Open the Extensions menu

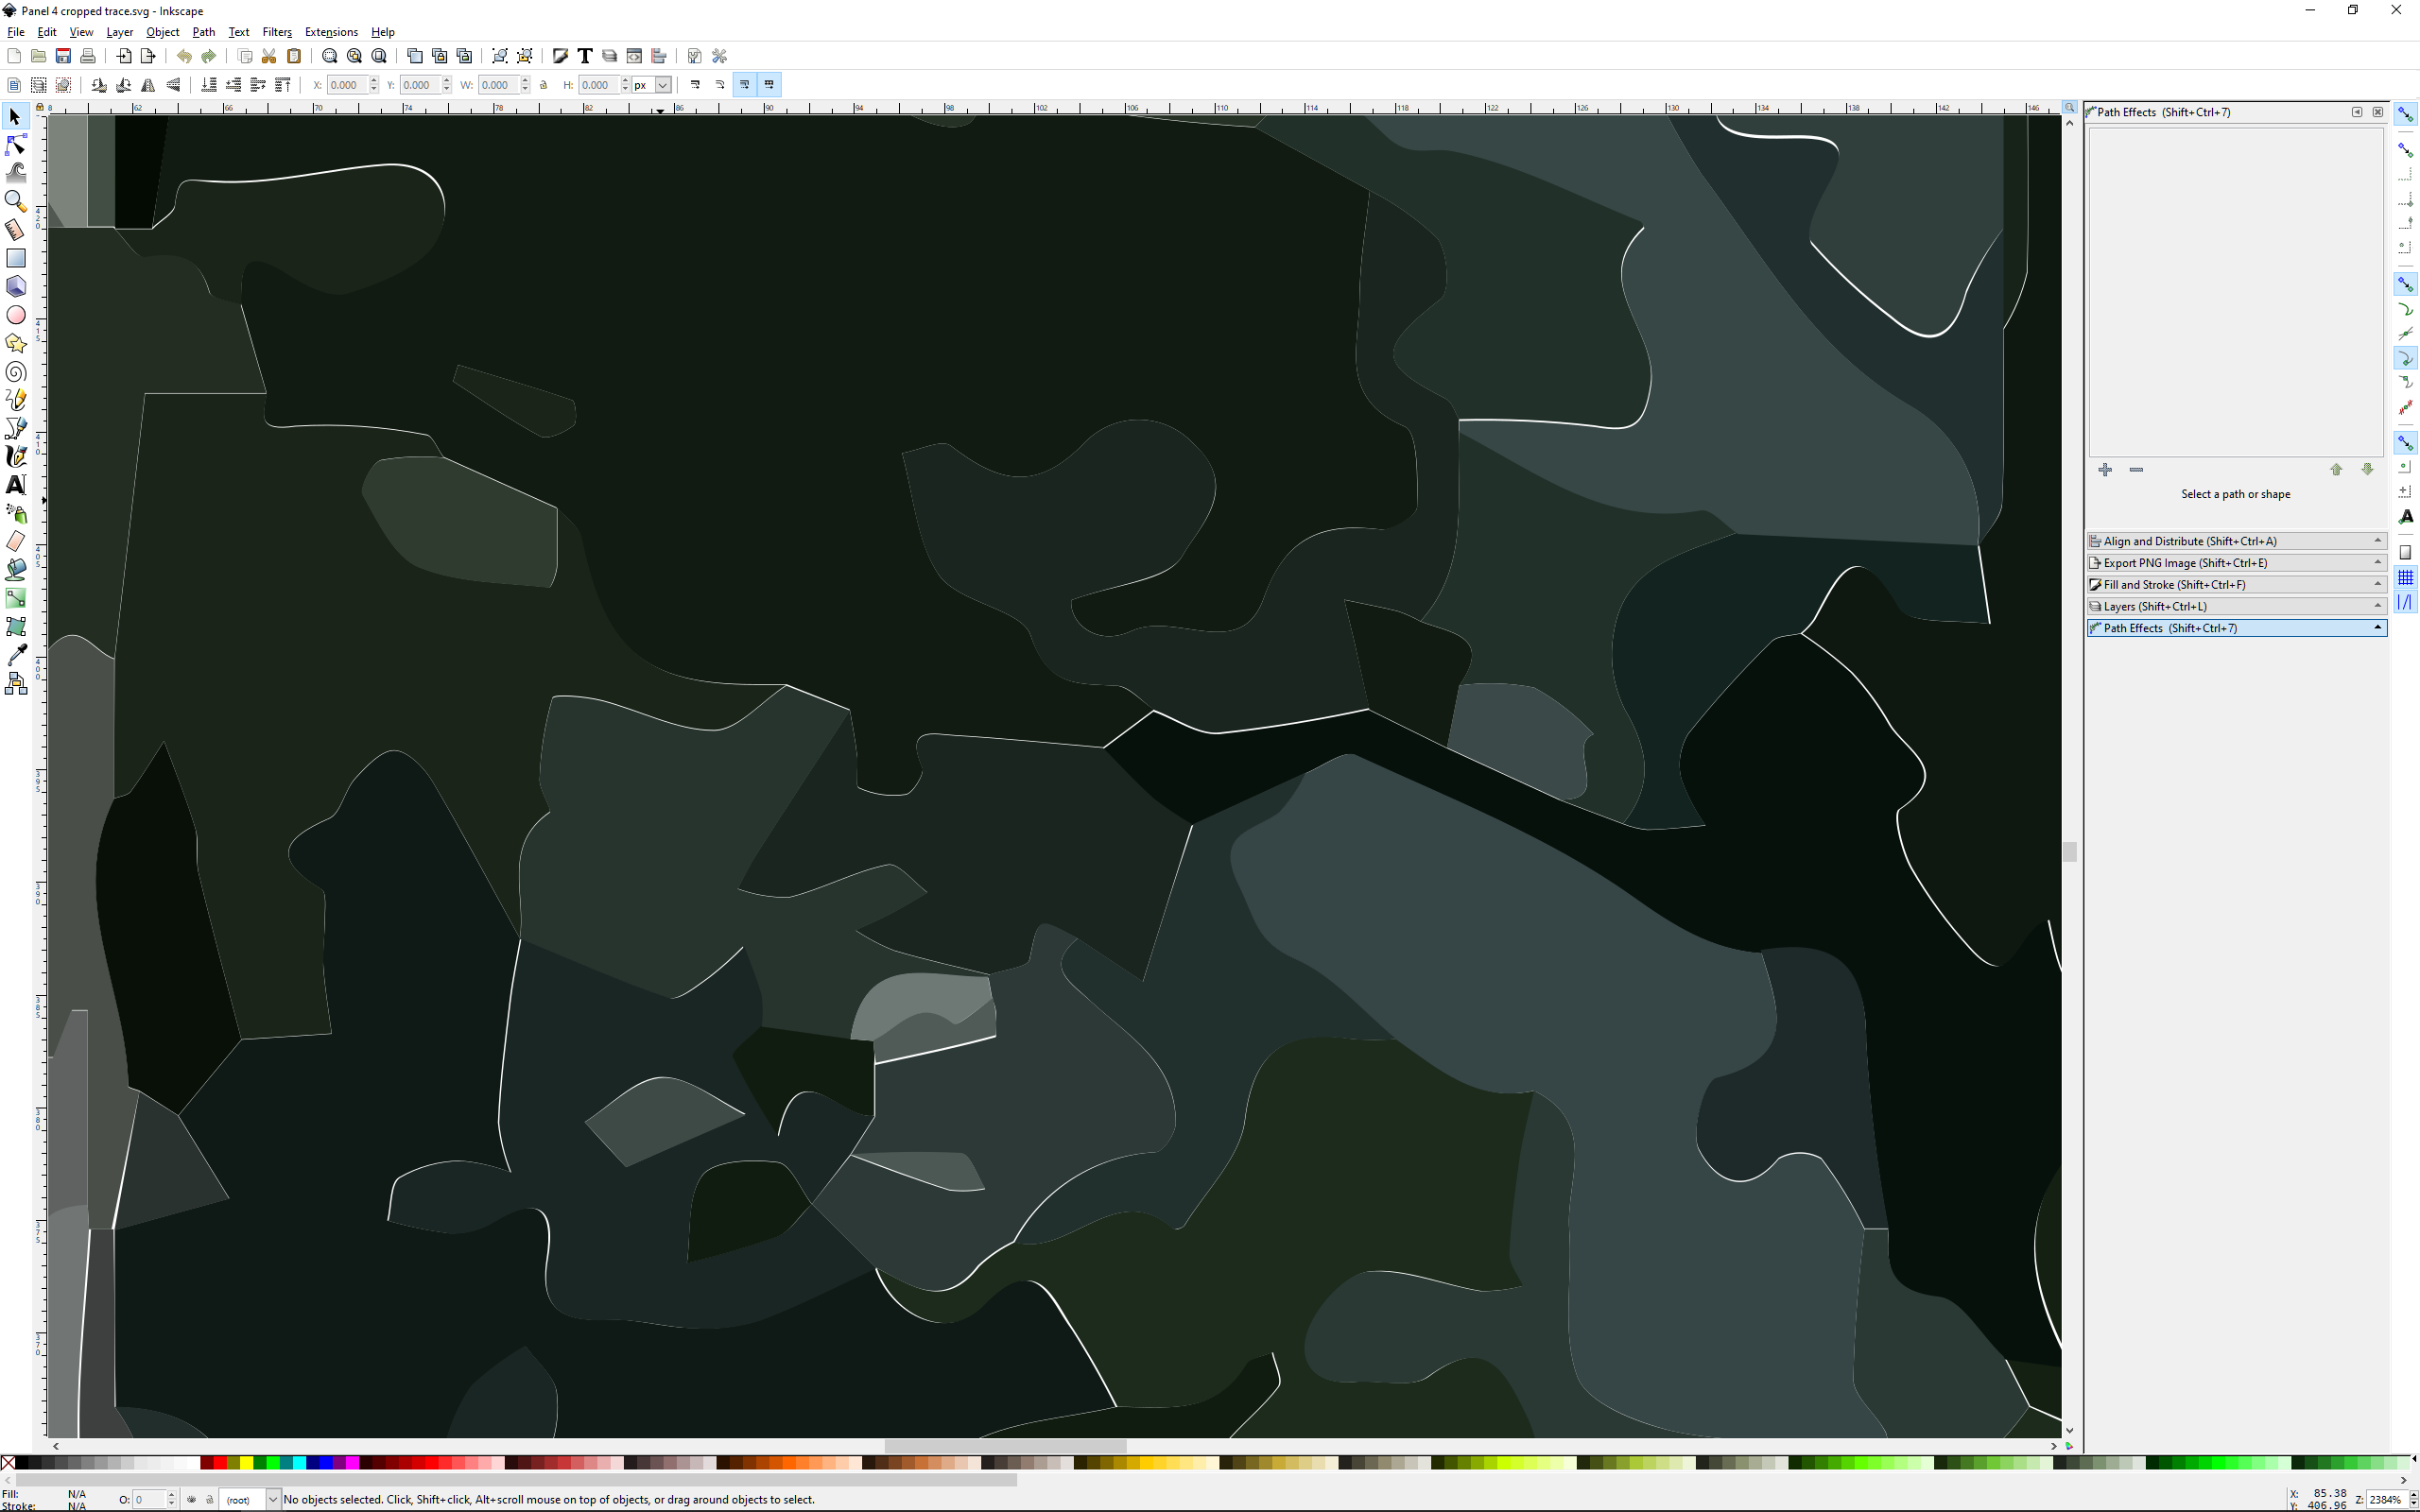pos(331,31)
